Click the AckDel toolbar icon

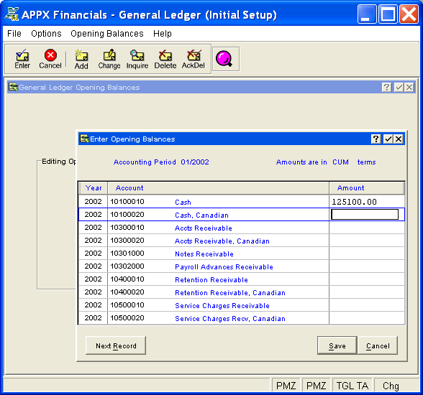click(194, 59)
